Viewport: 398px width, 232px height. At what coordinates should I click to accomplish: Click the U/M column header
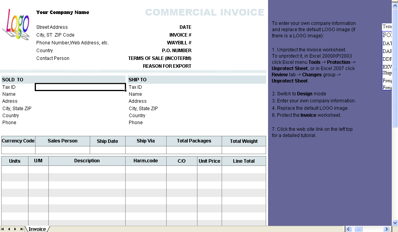click(x=38, y=161)
